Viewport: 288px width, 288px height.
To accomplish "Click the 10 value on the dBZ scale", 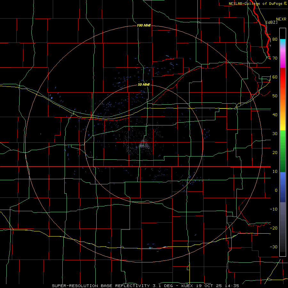I will 275,172.
